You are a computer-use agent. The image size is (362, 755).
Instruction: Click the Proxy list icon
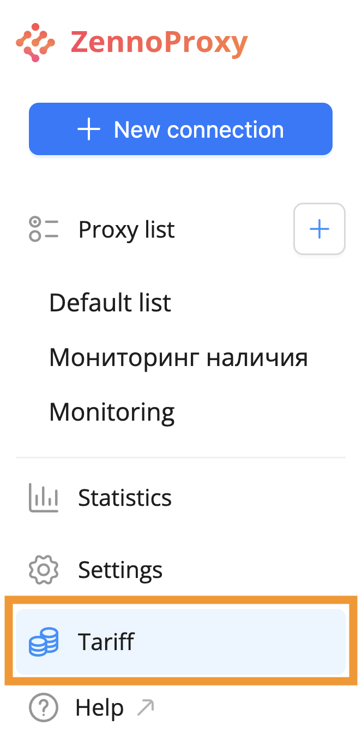click(44, 229)
